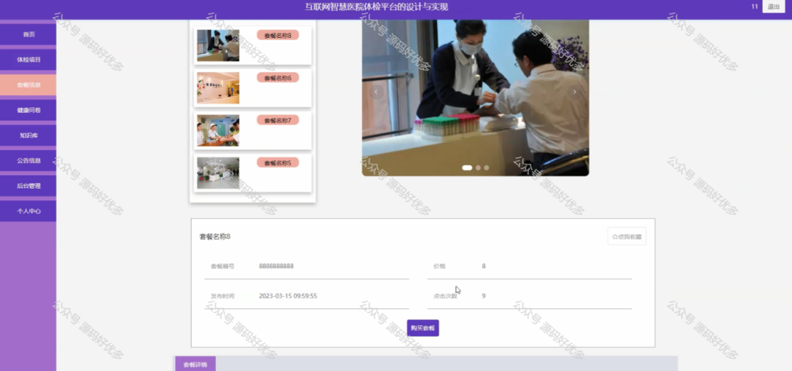
Task: Click the main carousel blood-draw photo
Action: (476, 98)
